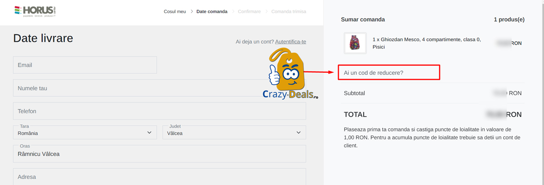544x185 pixels.
Task: Click the red arrow pointing to discount field
Action: tap(321, 71)
